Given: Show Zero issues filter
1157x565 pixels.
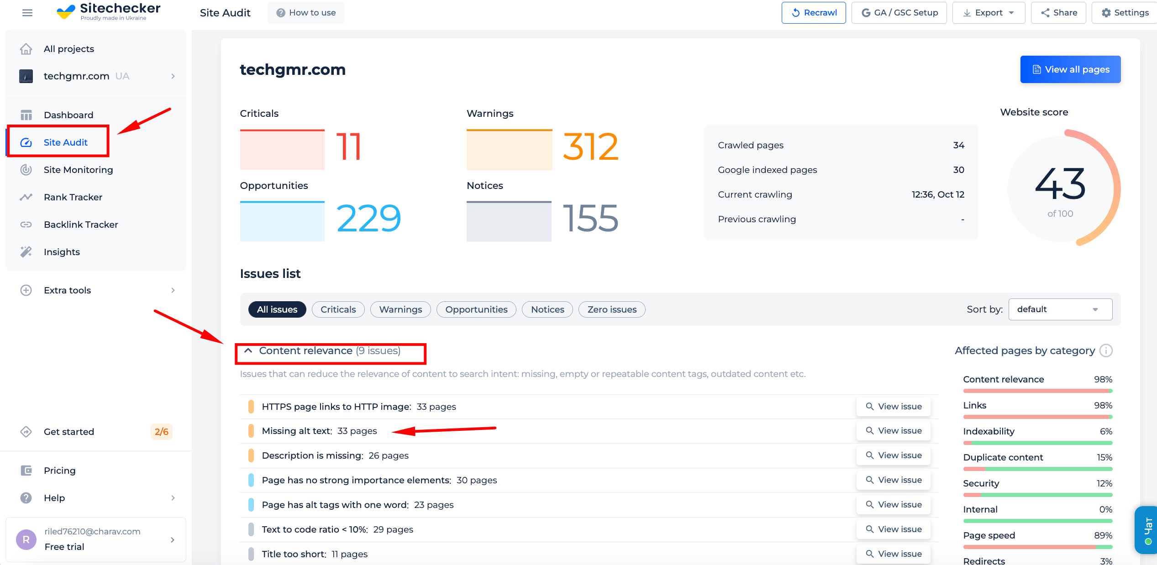Looking at the screenshot, I should pos(612,309).
